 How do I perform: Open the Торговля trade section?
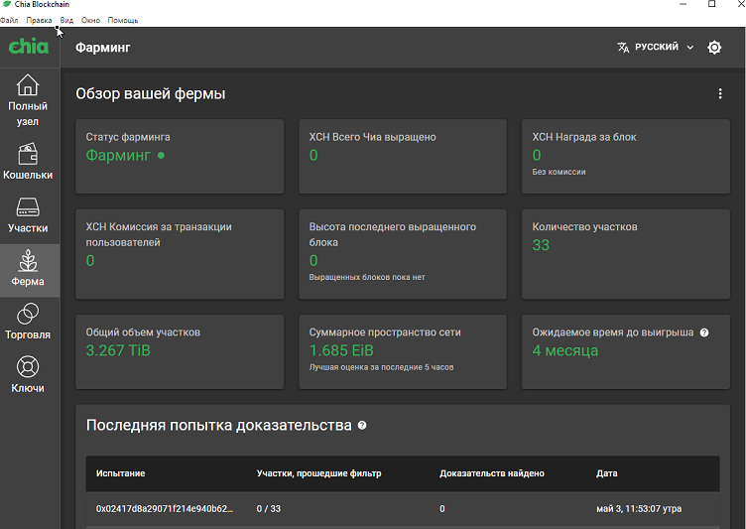click(x=28, y=322)
